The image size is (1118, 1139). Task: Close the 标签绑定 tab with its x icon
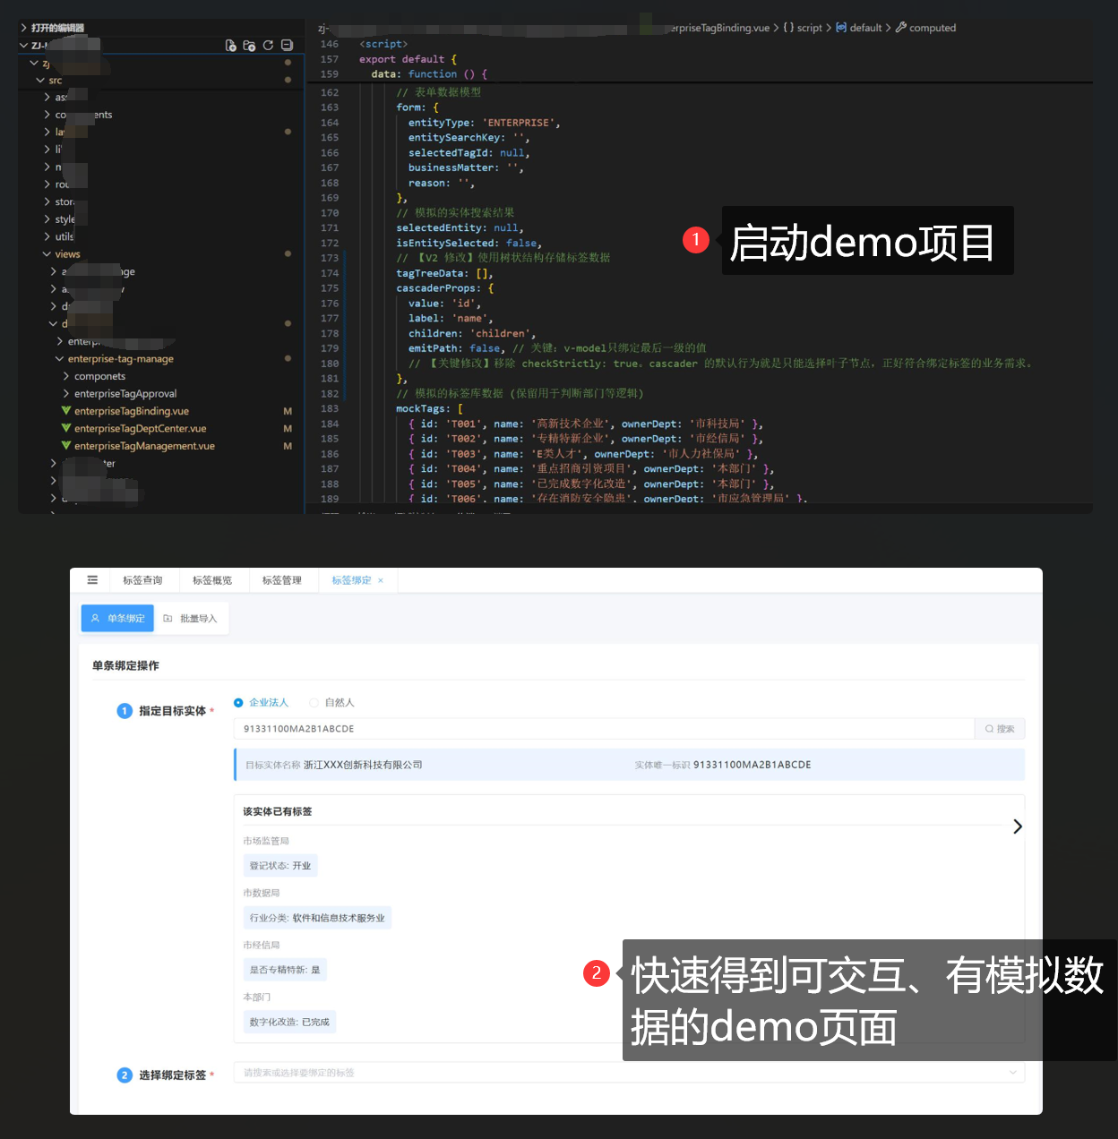(381, 580)
